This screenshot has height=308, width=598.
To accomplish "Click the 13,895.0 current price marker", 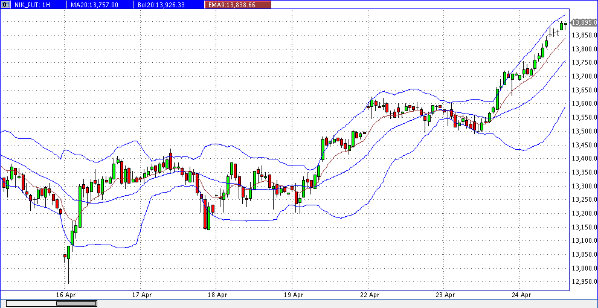I will pos(584,22).
